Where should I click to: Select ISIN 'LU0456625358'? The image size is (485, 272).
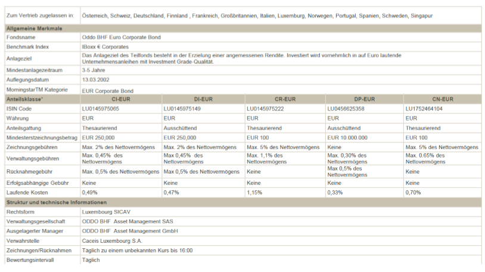346,109
